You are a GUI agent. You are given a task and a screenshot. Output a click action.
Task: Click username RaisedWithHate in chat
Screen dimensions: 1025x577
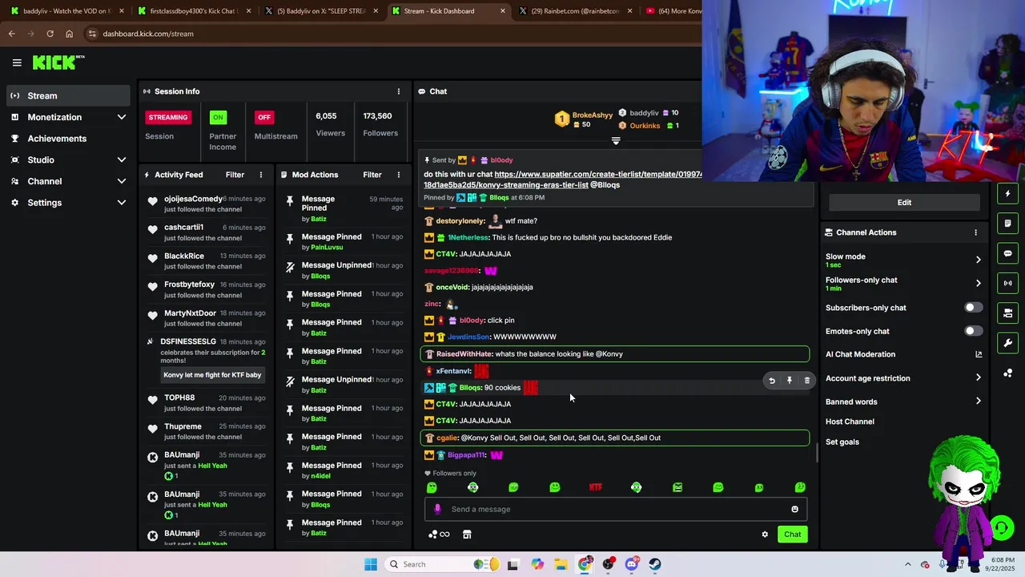coord(464,354)
